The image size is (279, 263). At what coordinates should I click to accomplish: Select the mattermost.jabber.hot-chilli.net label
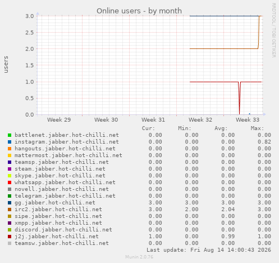pos(68,155)
